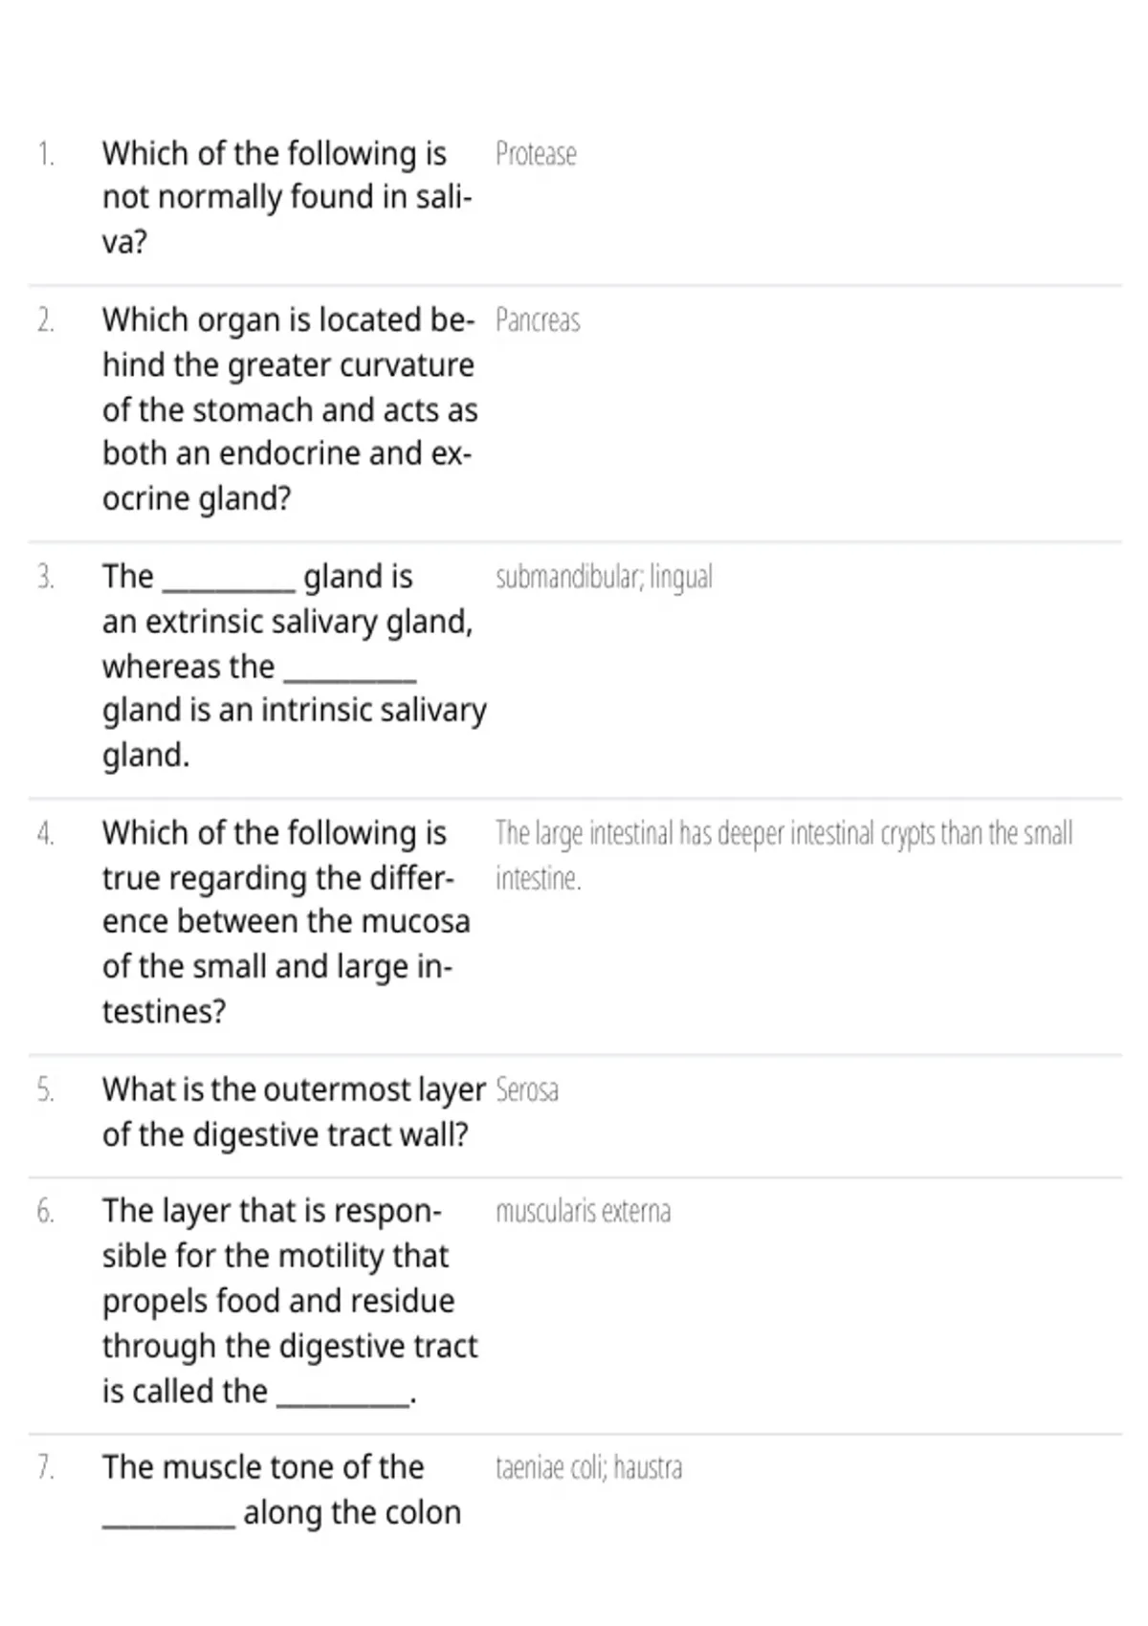Click the second blank after 'whereas the'
Screen dimensions: 1148x1626
(x=350, y=678)
